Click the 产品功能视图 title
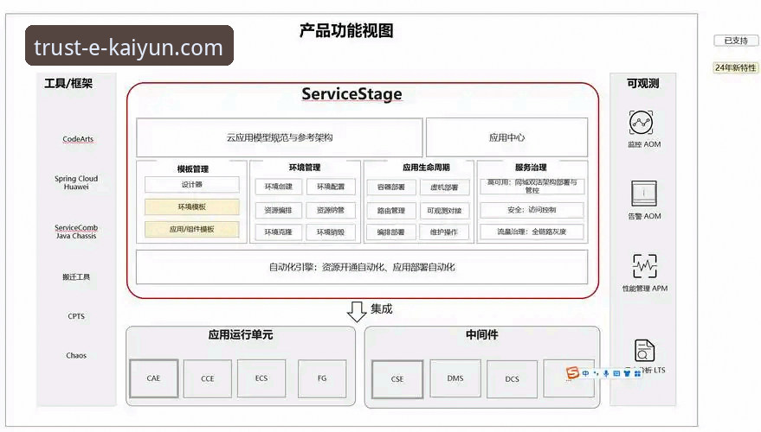Image resolution: width=761 pixels, height=432 pixels. click(x=346, y=31)
